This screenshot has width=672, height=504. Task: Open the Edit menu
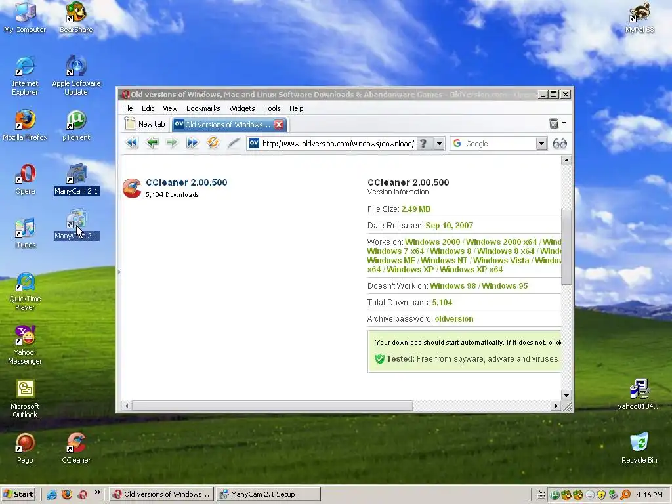148,108
